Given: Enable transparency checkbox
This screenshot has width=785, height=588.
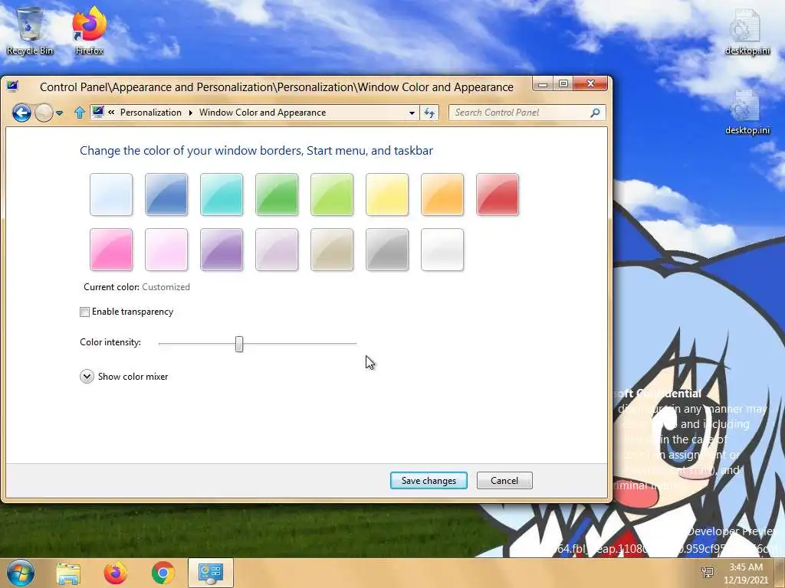Looking at the screenshot, I should click(x=84, y=312).
